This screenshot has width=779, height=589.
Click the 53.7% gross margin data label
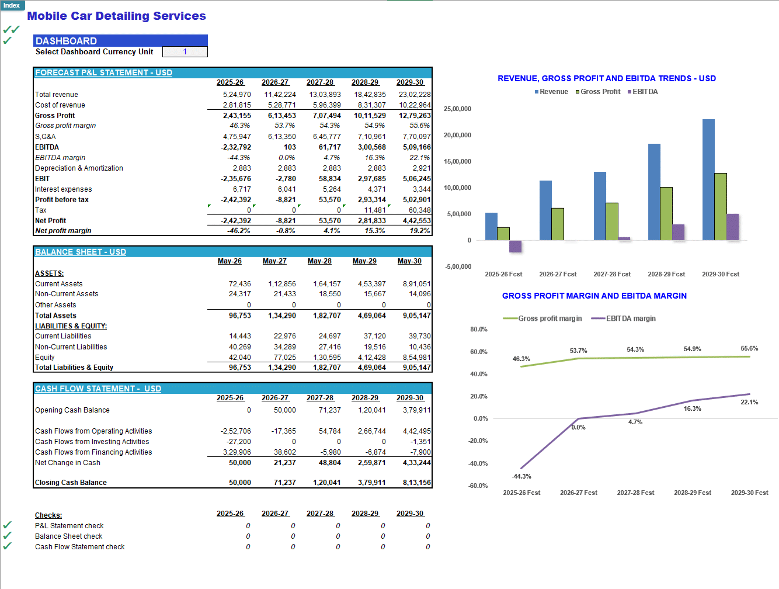(x=578, y=351)
